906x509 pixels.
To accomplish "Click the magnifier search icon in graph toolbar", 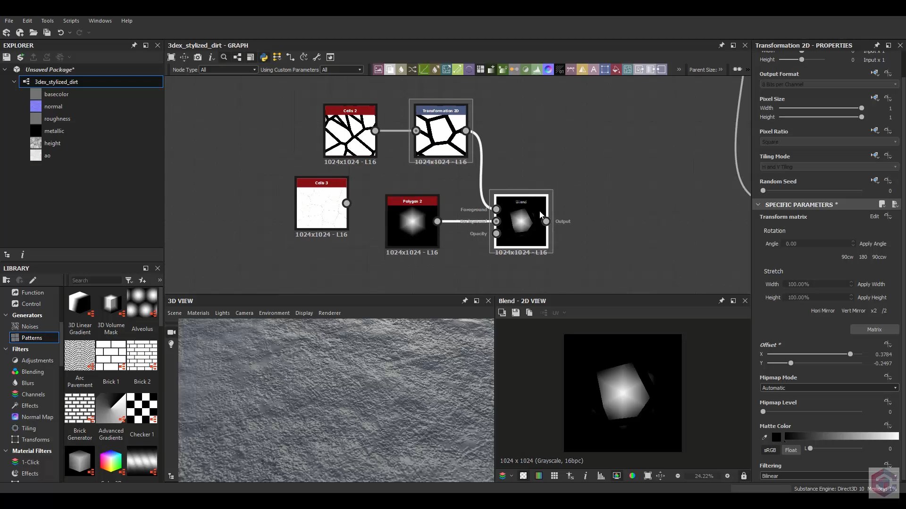I will tap(224, 57).
